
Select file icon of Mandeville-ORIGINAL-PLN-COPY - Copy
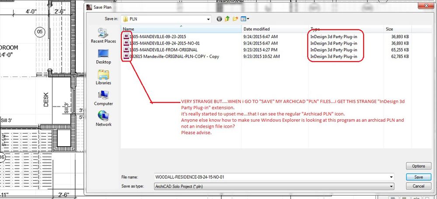click(126, 56)
